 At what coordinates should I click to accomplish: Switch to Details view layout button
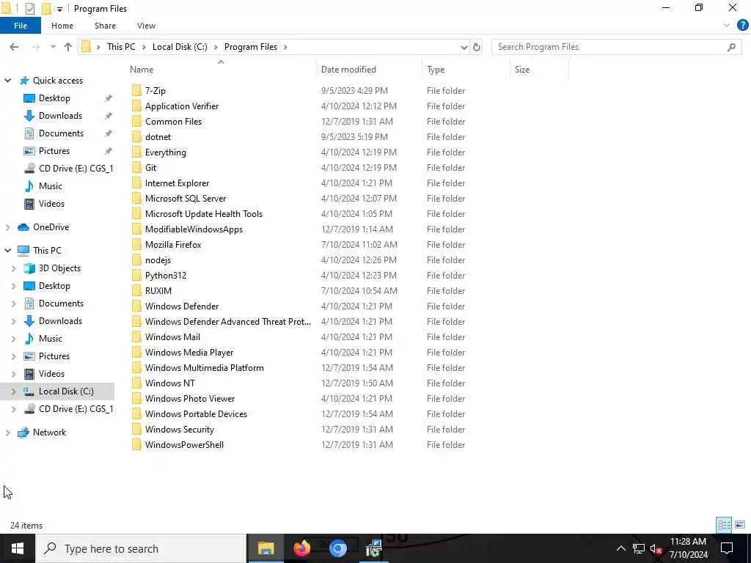coord(724,525)
